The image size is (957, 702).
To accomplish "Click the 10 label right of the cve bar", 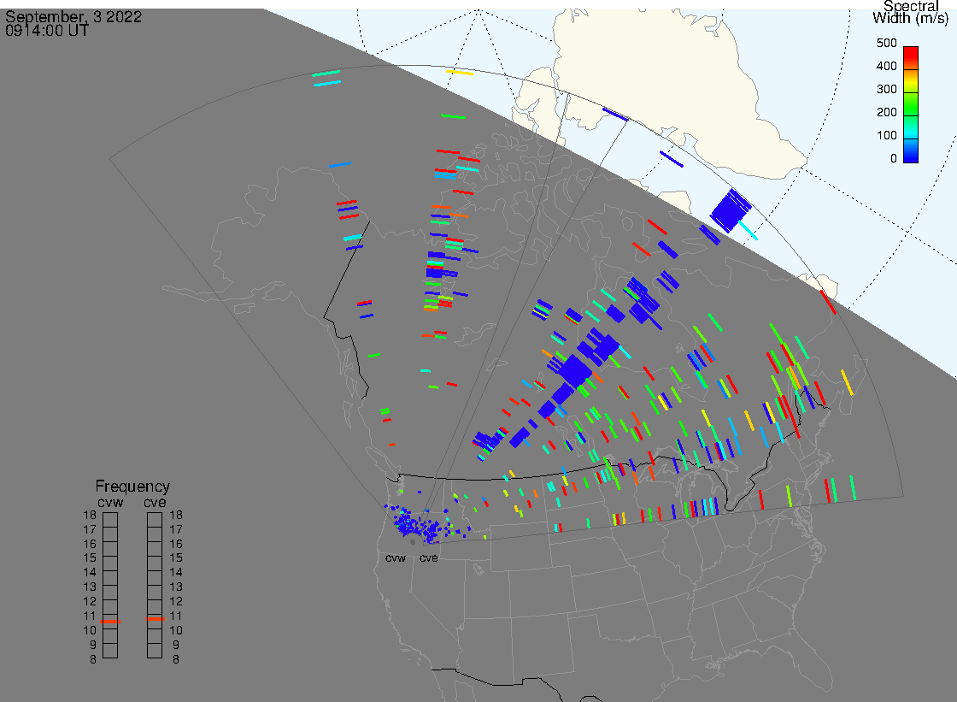I will point(176,630).
